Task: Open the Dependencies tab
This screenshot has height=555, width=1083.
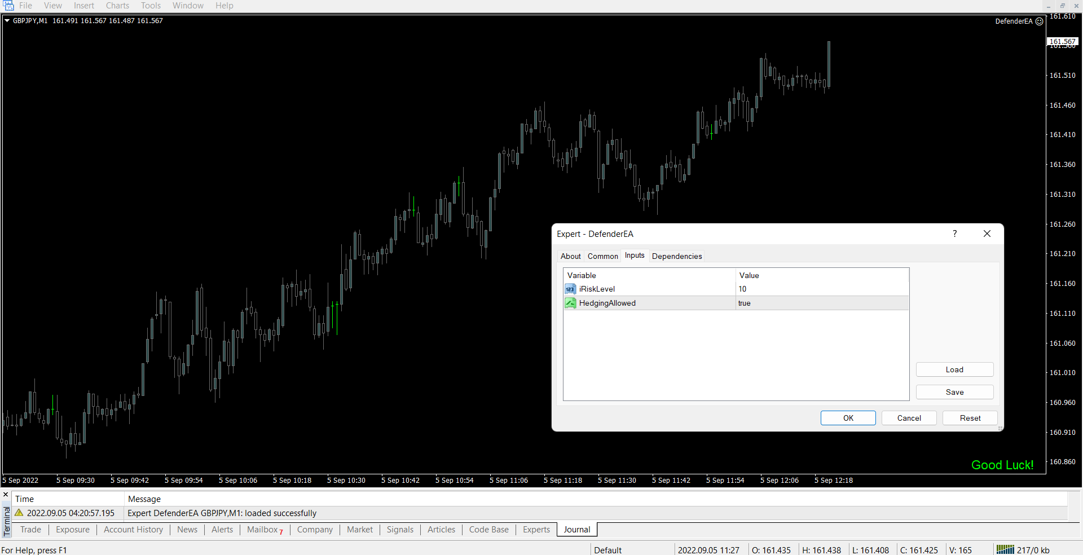Action: [x=676, y=256]
